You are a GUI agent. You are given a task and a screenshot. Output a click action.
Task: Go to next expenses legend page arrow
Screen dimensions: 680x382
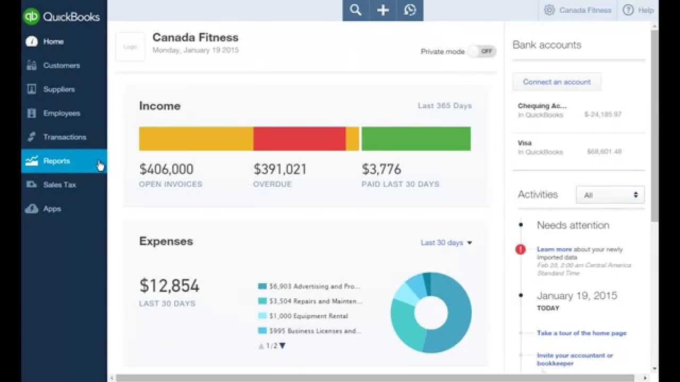(283, 346)
